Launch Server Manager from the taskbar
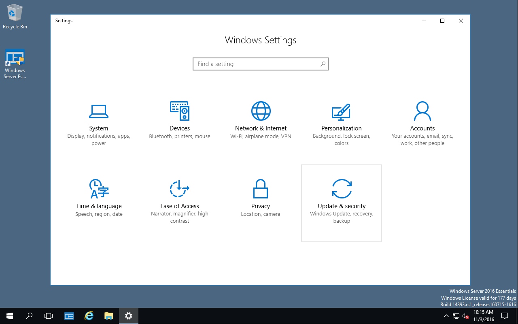The height and width of the screenshot is (324, 518). point(69,316)
